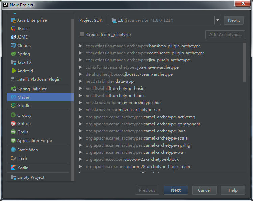Click the Java Enterprise icon
Image resolution: width=253 pixels, height=201 pixels.
coord(13,20)
